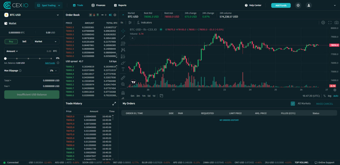Open the long position forecasting tool
This screenshot has width=340, height=165.
pyautogui.click(x=123, y=56)
